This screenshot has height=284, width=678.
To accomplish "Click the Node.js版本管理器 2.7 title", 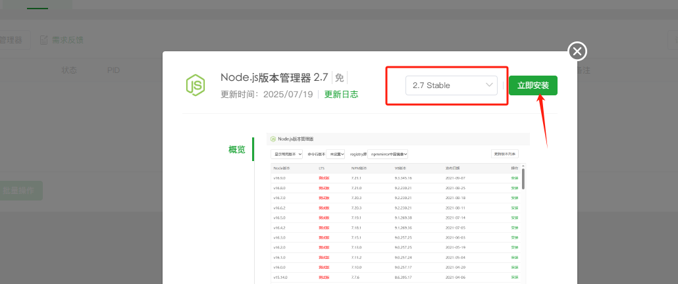I will (274, 77).
